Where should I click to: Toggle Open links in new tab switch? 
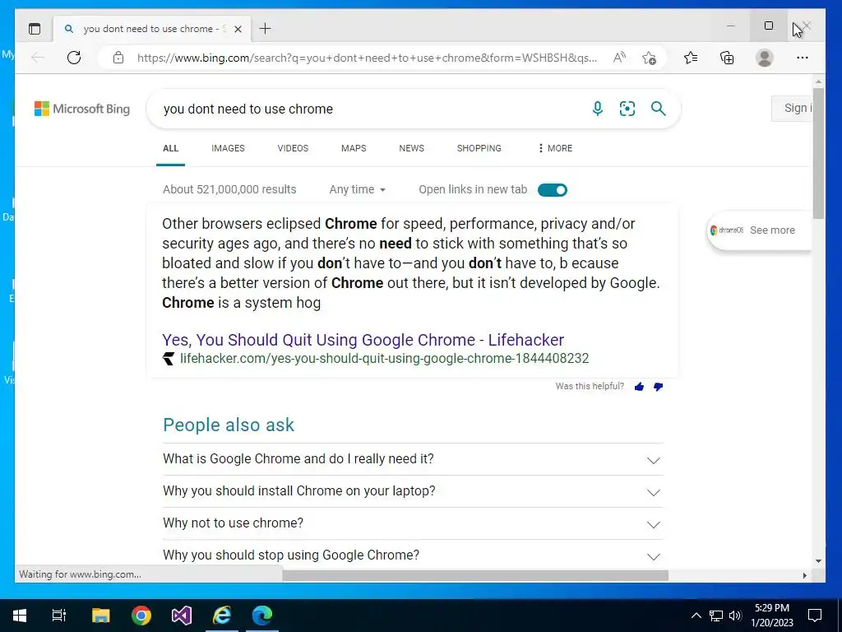click(x=552, y=190)
